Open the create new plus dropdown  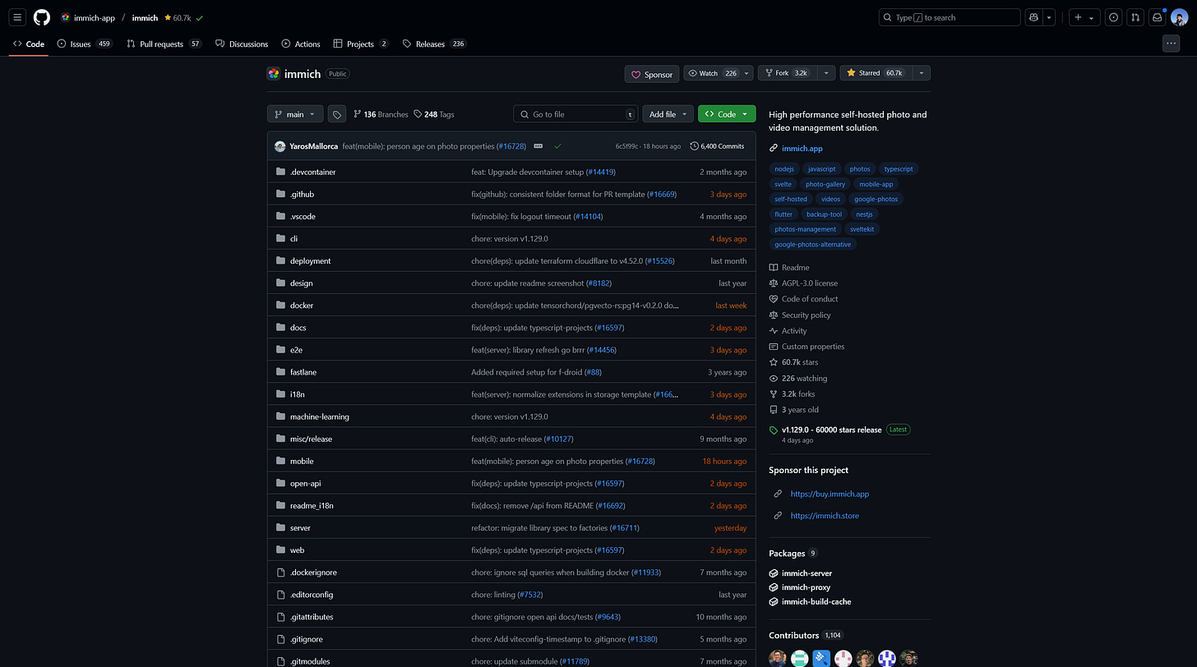point(1084,17)
